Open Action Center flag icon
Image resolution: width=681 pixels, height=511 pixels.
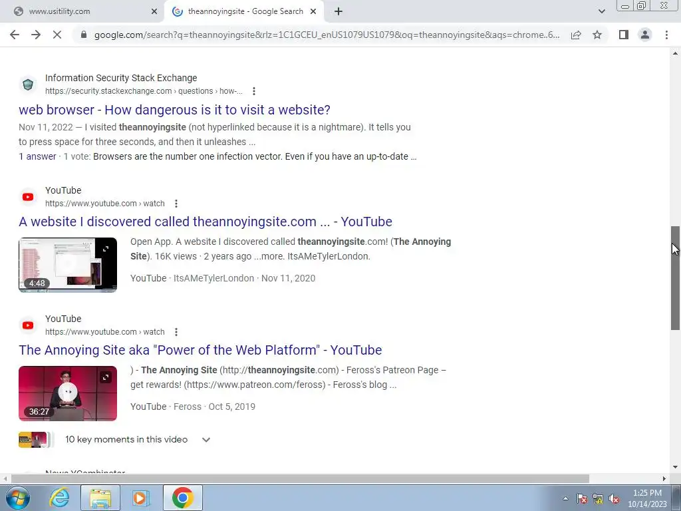[582, 498]
